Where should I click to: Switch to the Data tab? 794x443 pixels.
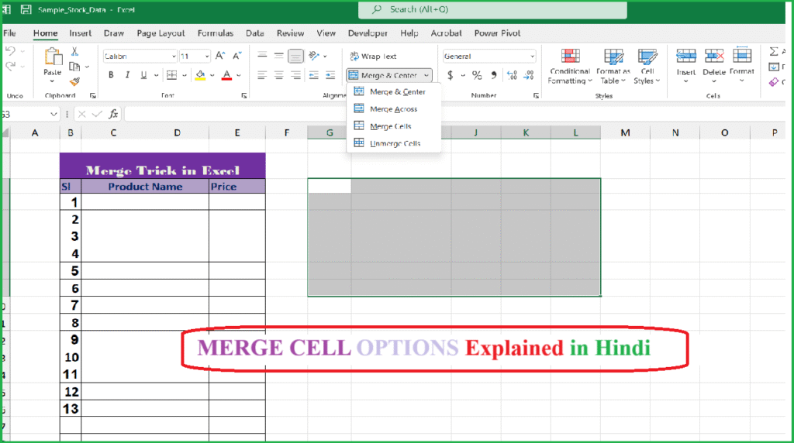pyautogui.click(x=254, y=33)
